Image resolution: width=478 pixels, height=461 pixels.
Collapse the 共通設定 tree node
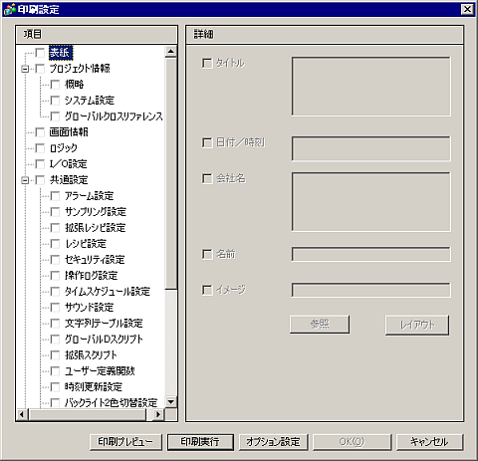[x=25, y=180]
